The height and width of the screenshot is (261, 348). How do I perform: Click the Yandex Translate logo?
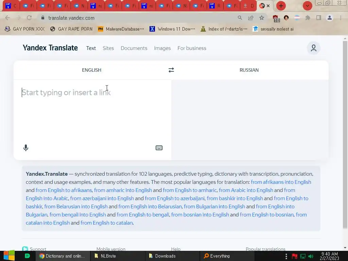(x=50, y=48)
